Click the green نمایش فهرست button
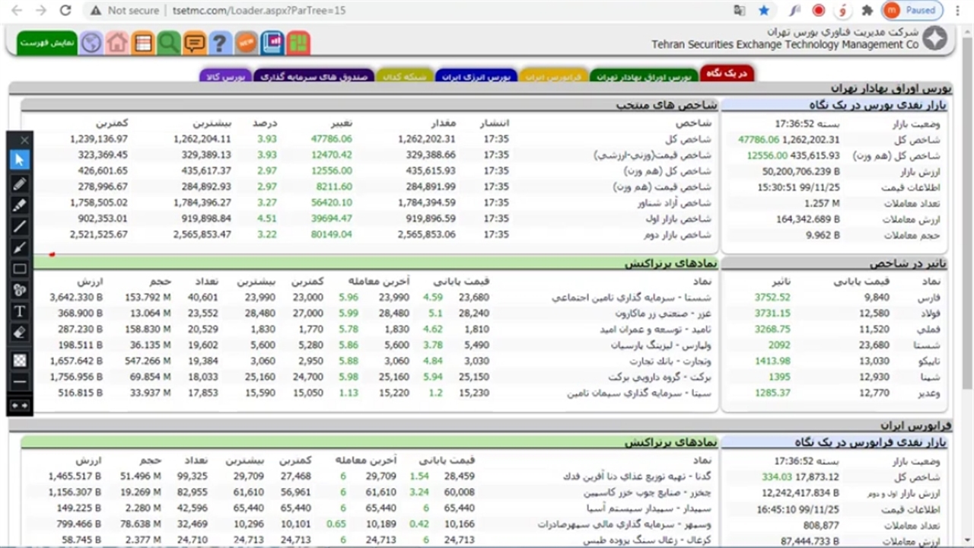Image resolution: width=974 pixels, height=548 pixels. pyautogui.click(x=47, y=43)
